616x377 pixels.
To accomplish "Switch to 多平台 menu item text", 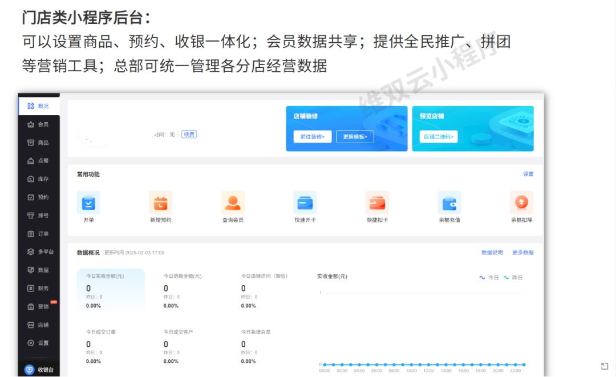I will (46, 252).
